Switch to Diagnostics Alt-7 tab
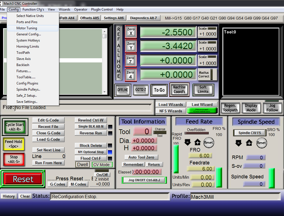 tap(143, 18)
